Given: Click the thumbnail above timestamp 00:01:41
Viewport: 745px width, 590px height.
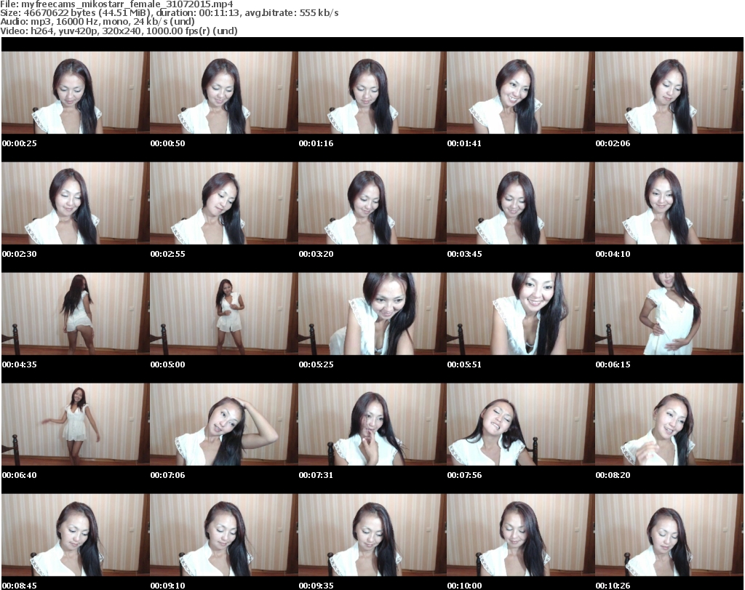Looking at the screenshot, I should coord(521,92).
